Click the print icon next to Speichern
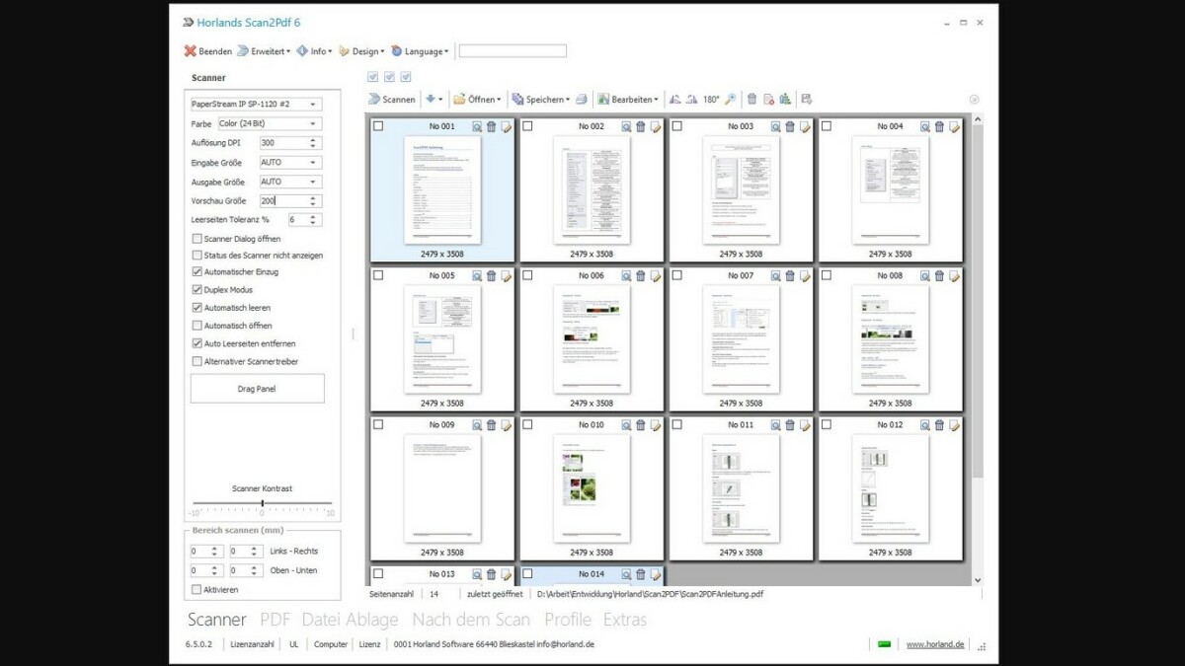The width and height of the screenshot is (1185, 666). 582,100
